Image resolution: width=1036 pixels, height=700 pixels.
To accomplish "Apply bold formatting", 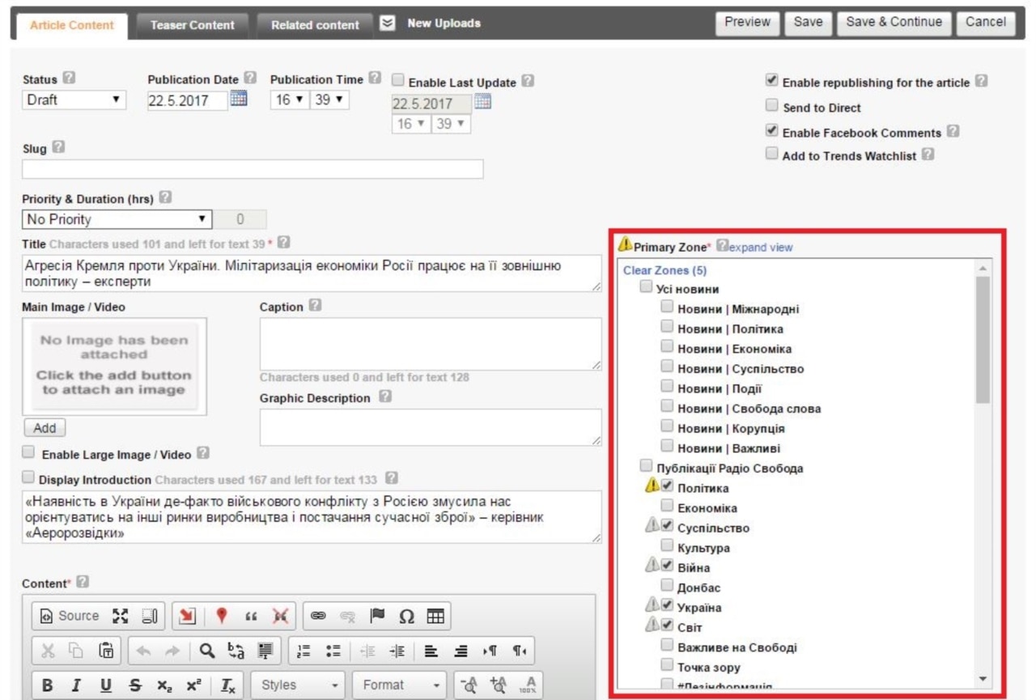I will (x=48, y=685).
